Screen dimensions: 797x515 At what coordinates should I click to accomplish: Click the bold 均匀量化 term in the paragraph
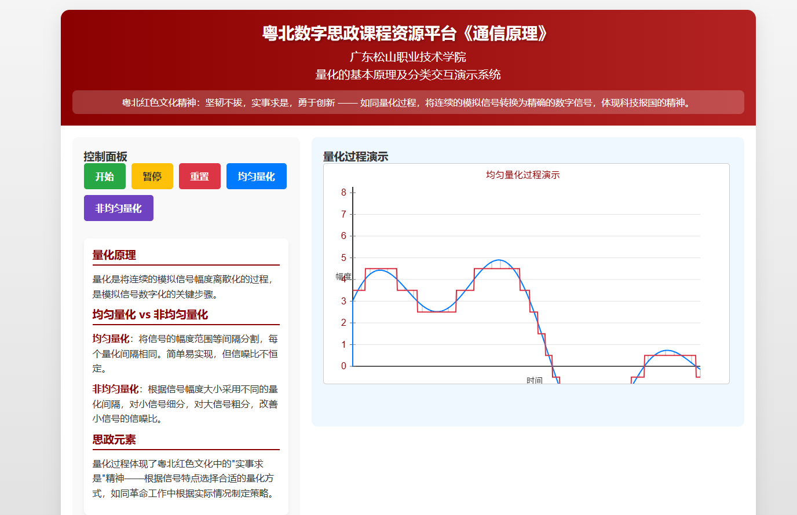(x=111, y=339)
